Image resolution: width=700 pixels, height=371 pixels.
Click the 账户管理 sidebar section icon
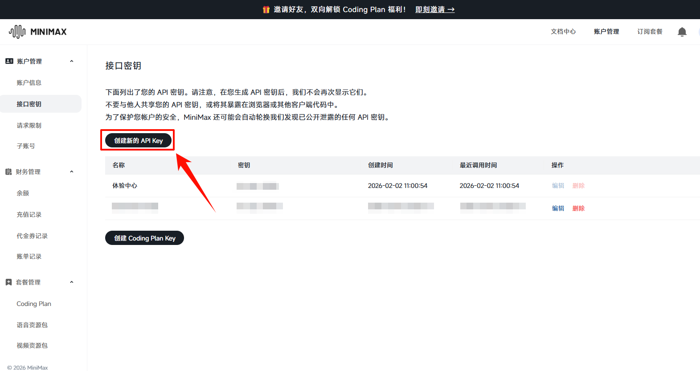point(9,61)
